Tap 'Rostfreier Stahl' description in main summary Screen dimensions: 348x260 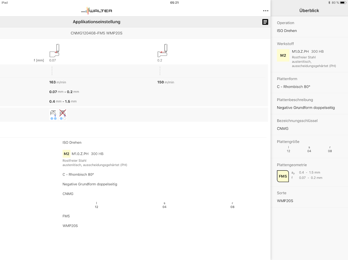74,161
